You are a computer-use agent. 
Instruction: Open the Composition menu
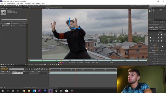point(11,4)
